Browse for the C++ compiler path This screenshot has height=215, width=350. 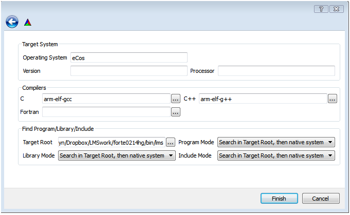(x=333, y=99)
